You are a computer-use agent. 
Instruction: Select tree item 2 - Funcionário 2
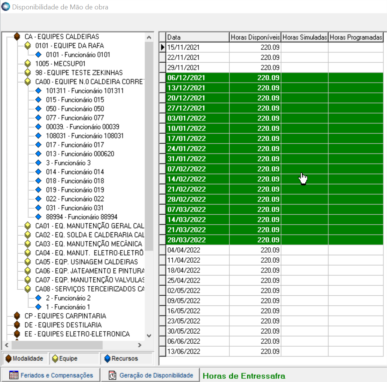click(x=68, y=298)
